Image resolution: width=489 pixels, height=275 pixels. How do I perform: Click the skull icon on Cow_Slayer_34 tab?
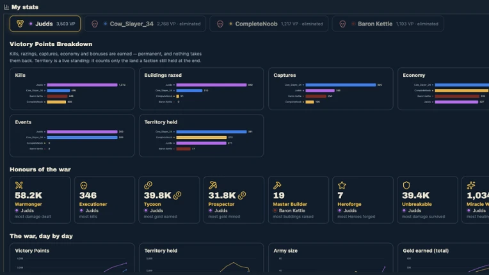[95, 24]
